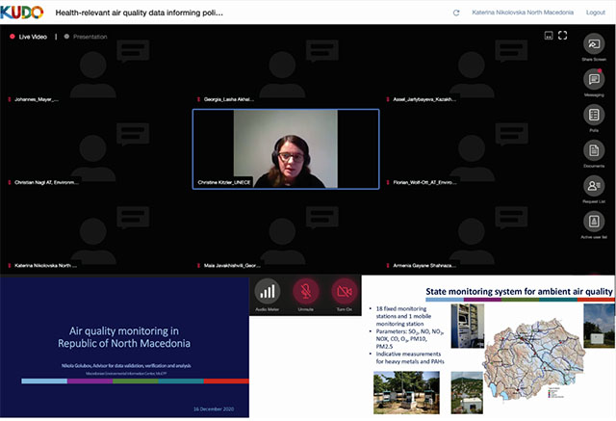Switch video grid layout view
This screenshot has width=616, height=421.
tap(549, 36)
